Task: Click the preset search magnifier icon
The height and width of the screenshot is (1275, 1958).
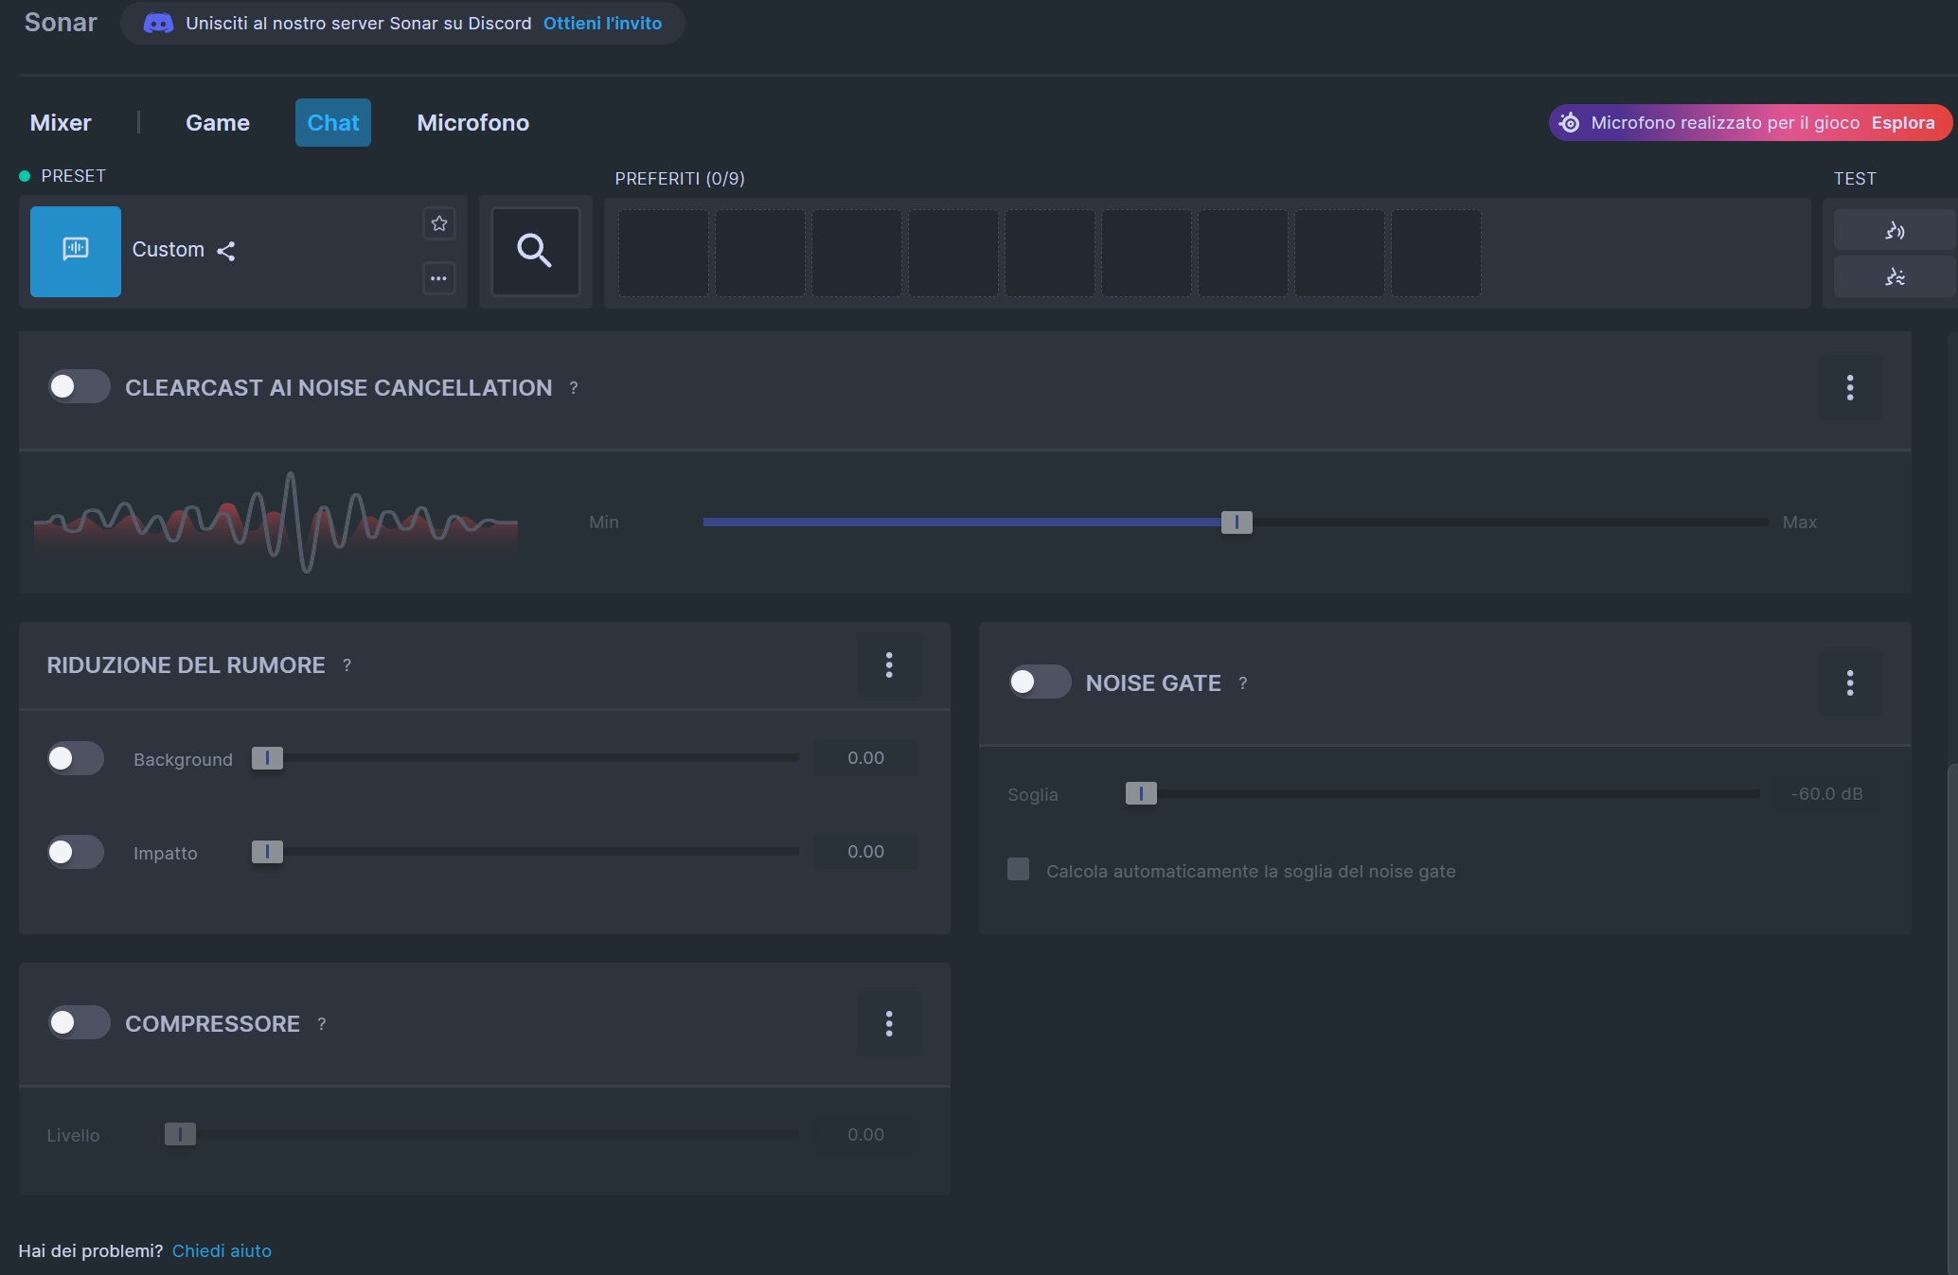Action: 535,252
